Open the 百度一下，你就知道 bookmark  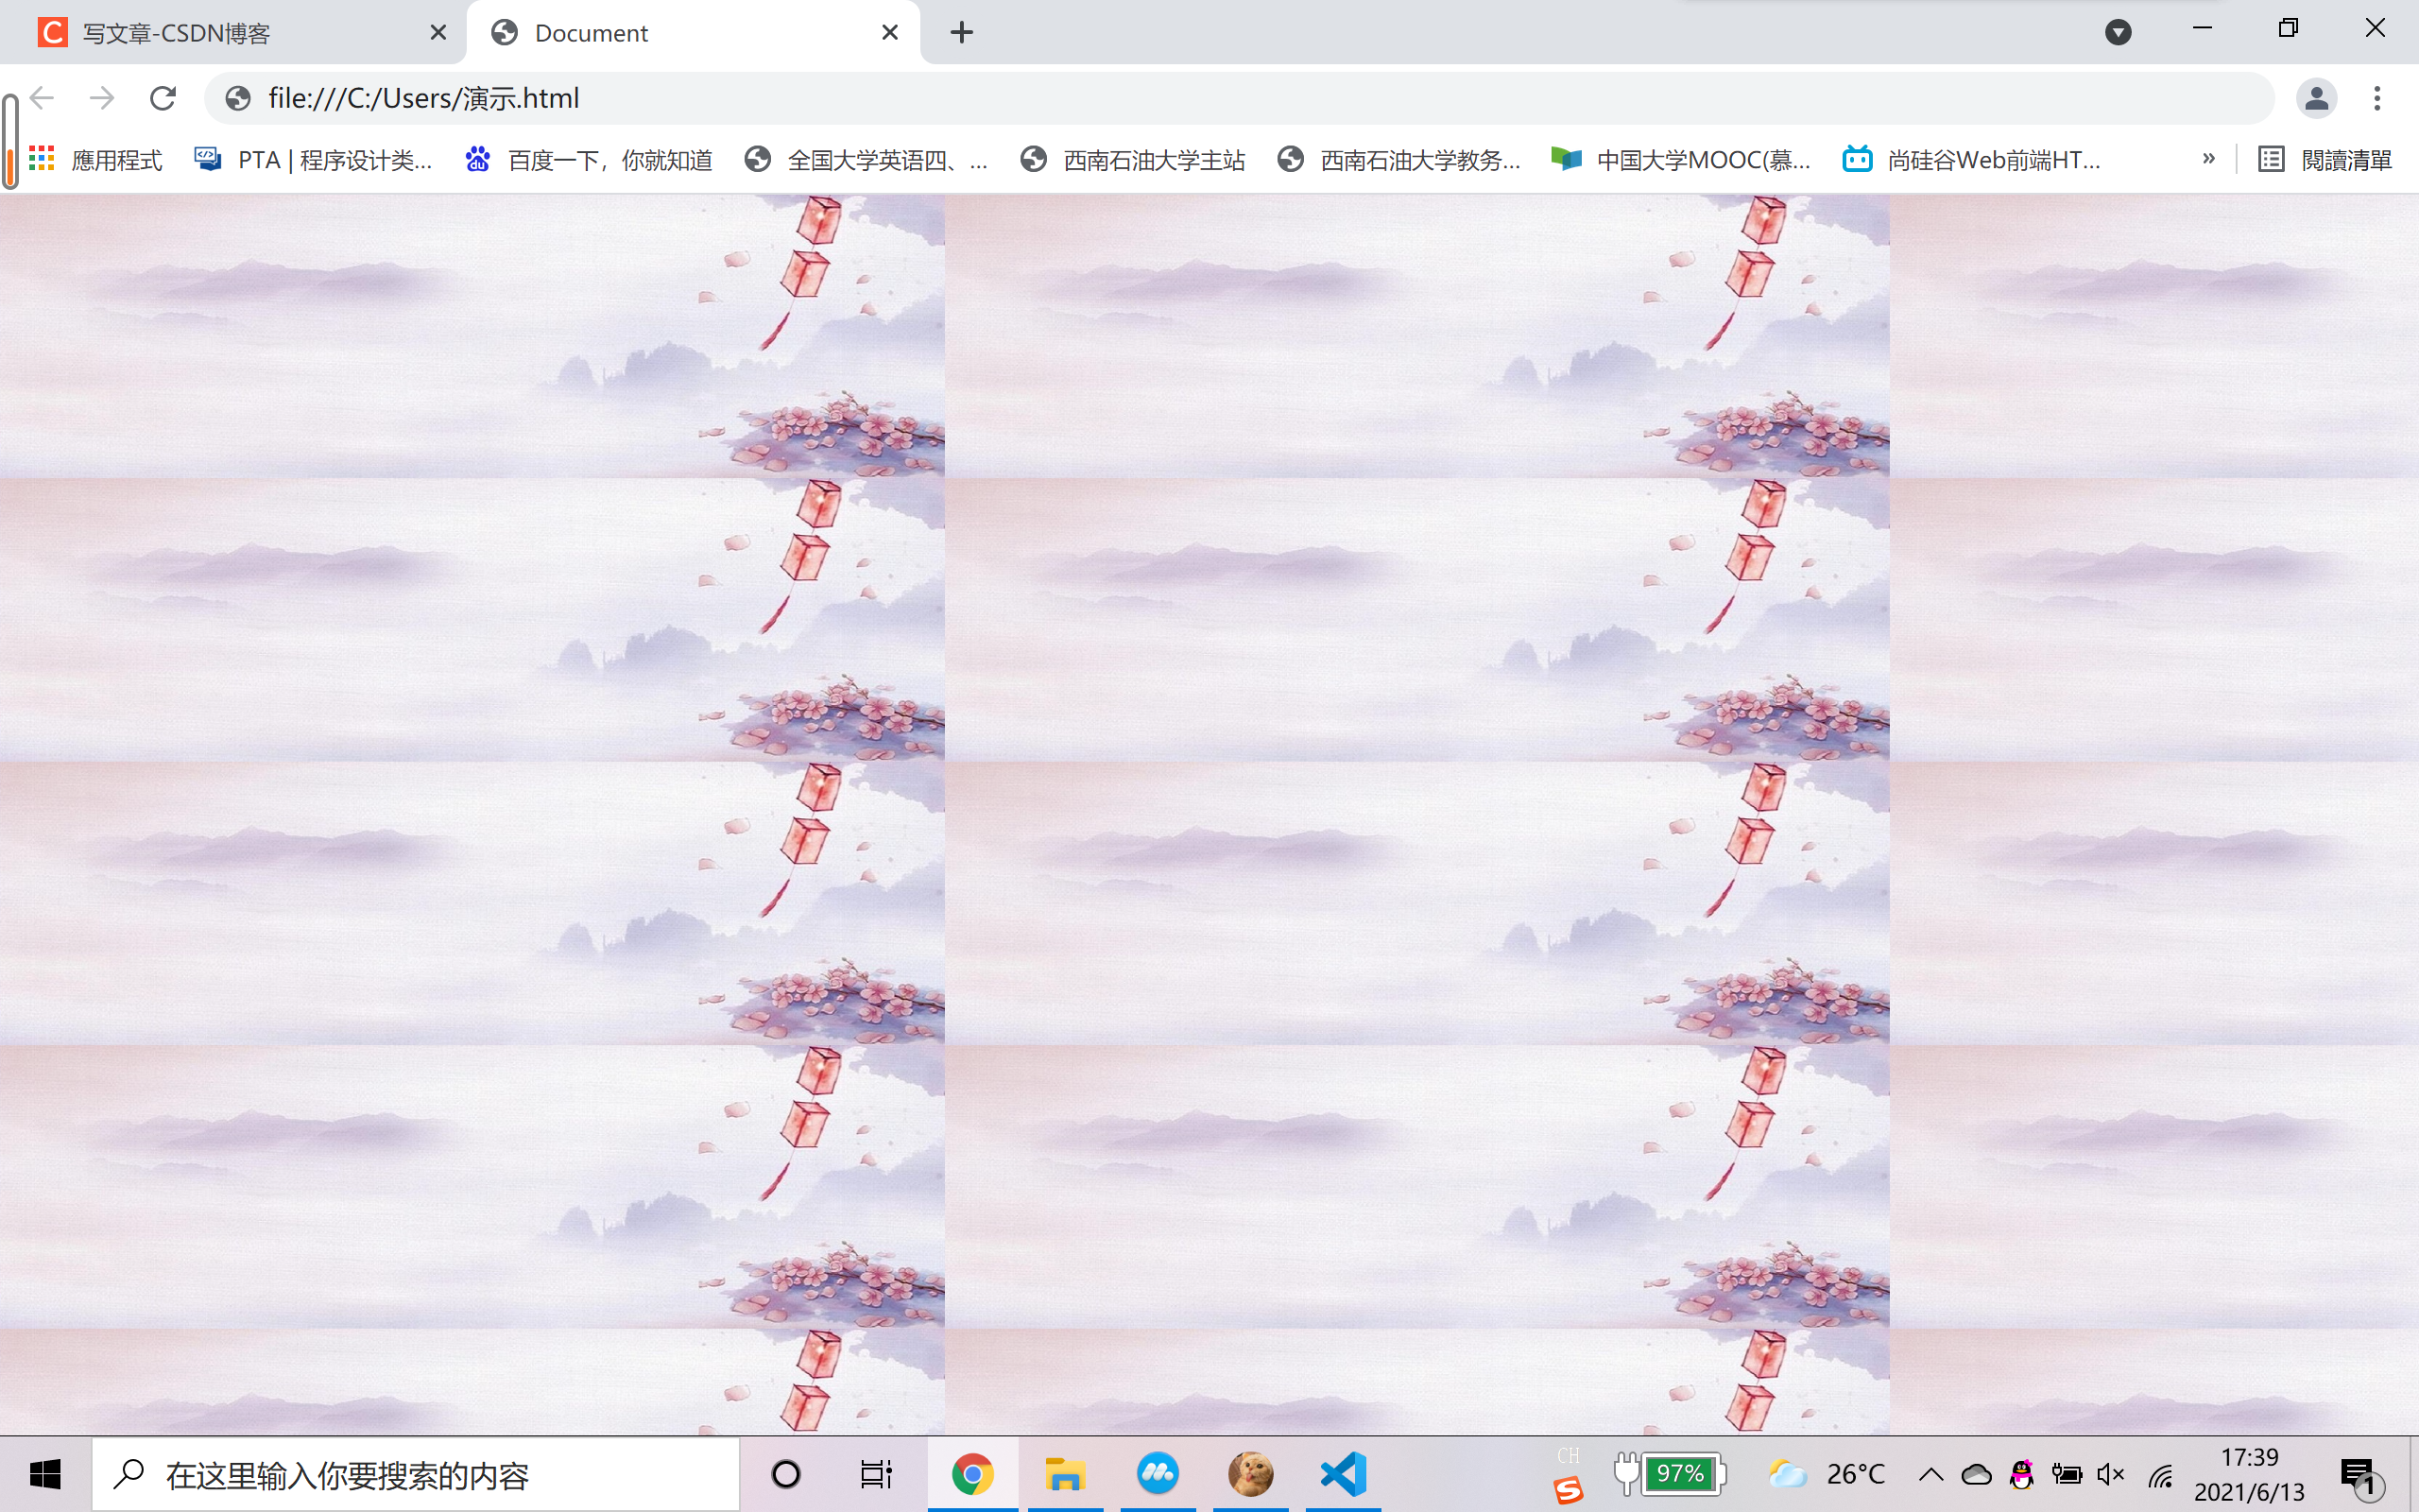[590, 160]
